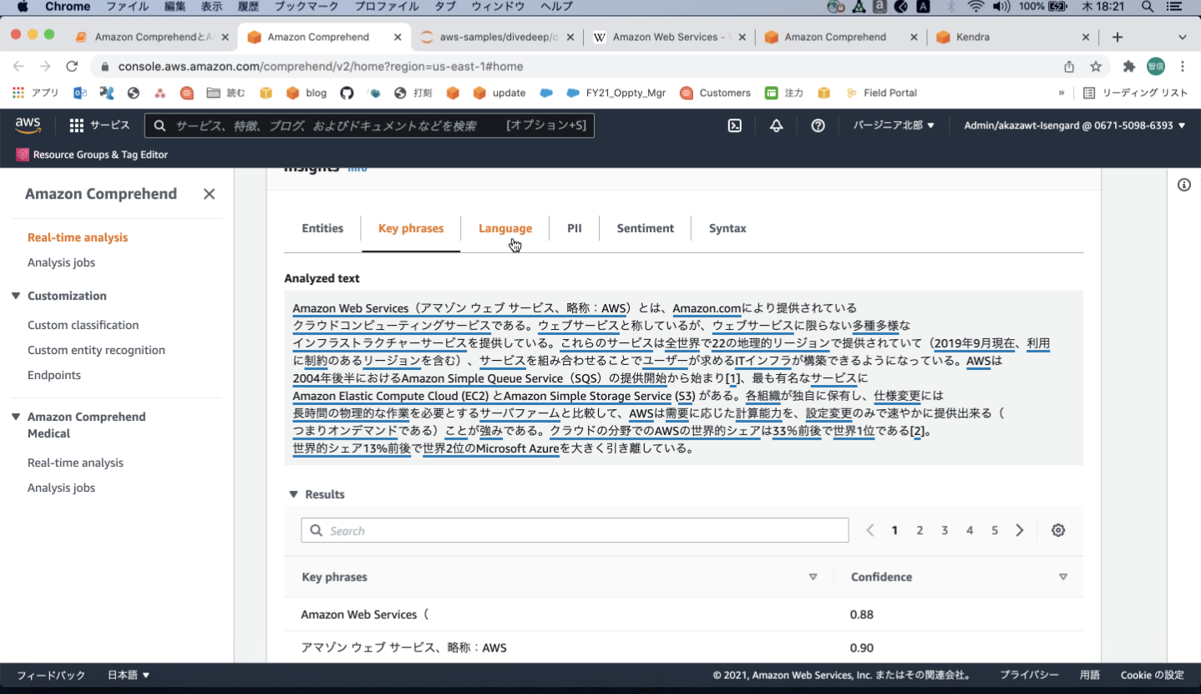Open the info panel icon on right edge
The height and width of the screenshot is (694, 1201).
1184,185
